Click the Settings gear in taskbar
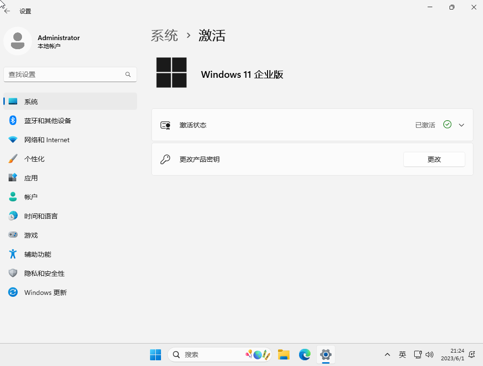Screen dimensions: 483x366 (326, 355)
